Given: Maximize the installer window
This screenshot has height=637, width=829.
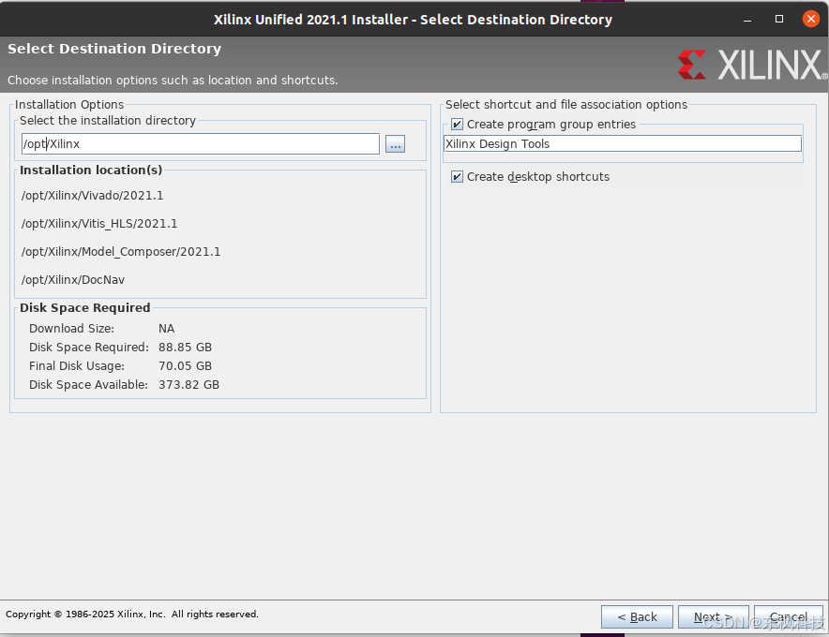Looking at the screenshot, I should (x=778, y=19).
